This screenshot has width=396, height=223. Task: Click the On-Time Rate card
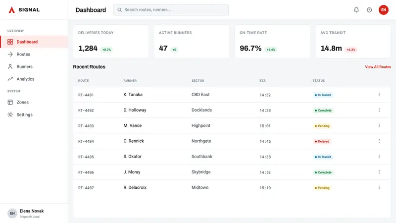point(272,42)
